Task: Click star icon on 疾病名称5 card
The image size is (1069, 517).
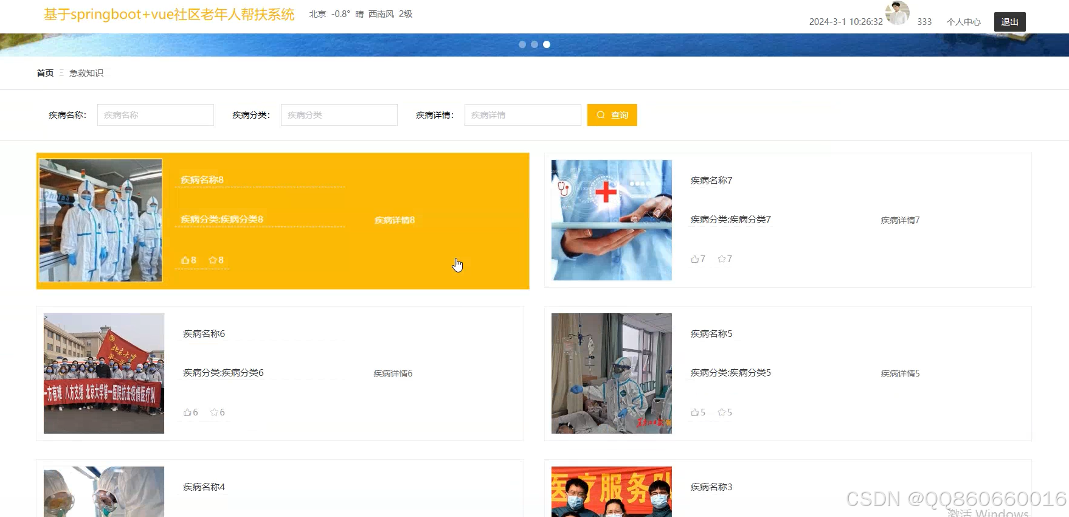Action: tap(722, 412)
